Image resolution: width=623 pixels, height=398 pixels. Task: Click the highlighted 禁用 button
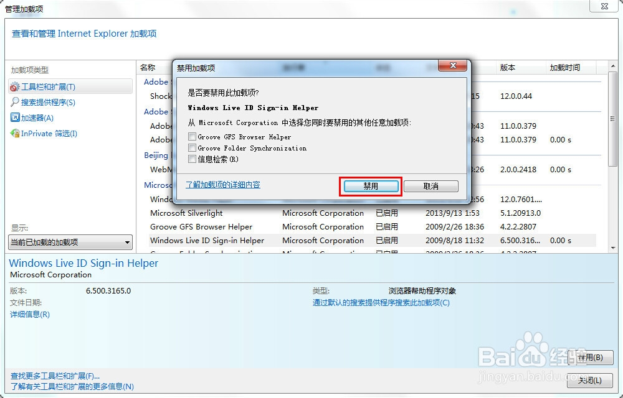pyautogui.click(x=370, y=185)
